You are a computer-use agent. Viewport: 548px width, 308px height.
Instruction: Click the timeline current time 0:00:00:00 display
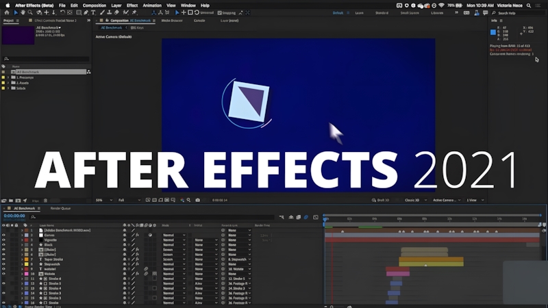14,216
